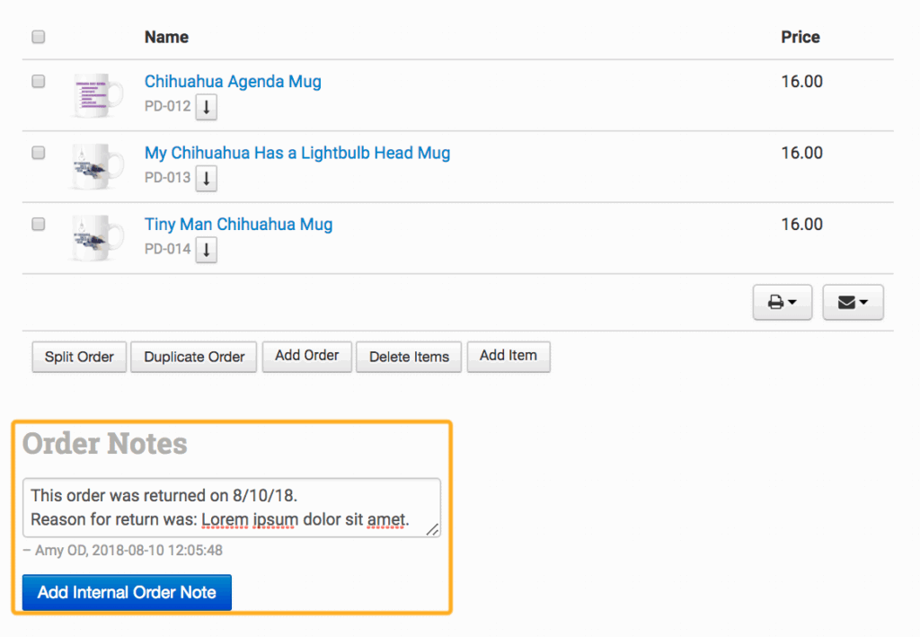
Task: Click the down arrow icon beside PD-014
Action: pos(207,250)
